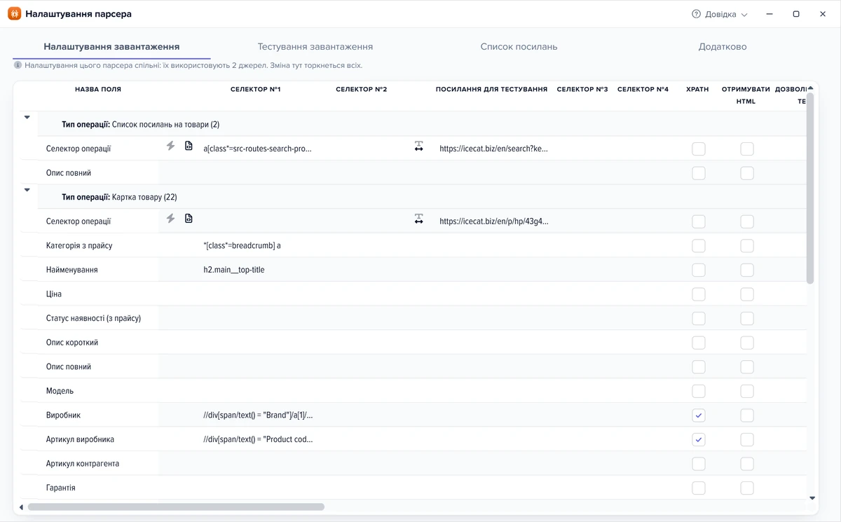
Task: Select the Гарантія row label
Action: 61,488
